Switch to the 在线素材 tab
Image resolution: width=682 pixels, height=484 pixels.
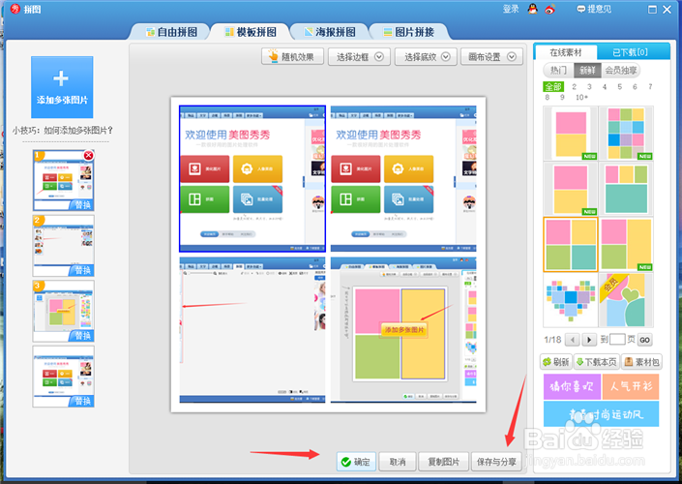(566, 52)
